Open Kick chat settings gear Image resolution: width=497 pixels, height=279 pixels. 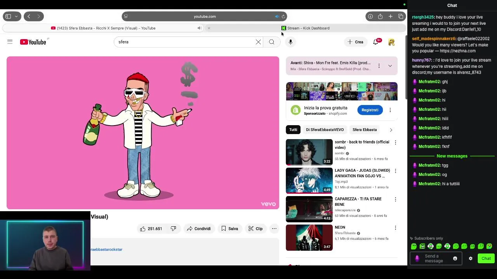coord(471,258)
